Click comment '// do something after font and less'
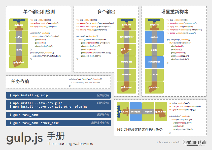The height and width of the screenshot is (150, 212). click(85, 82)
